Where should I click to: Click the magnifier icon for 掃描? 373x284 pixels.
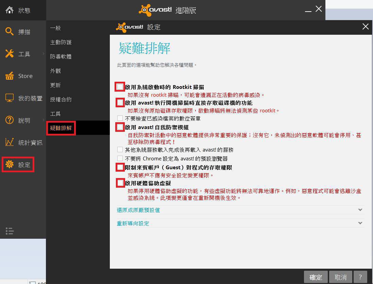(10, 31)
